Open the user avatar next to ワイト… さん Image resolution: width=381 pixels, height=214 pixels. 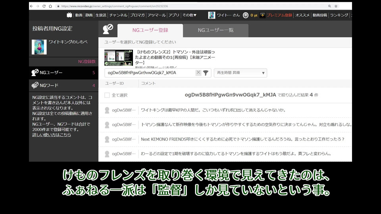(x=212, y=15)
